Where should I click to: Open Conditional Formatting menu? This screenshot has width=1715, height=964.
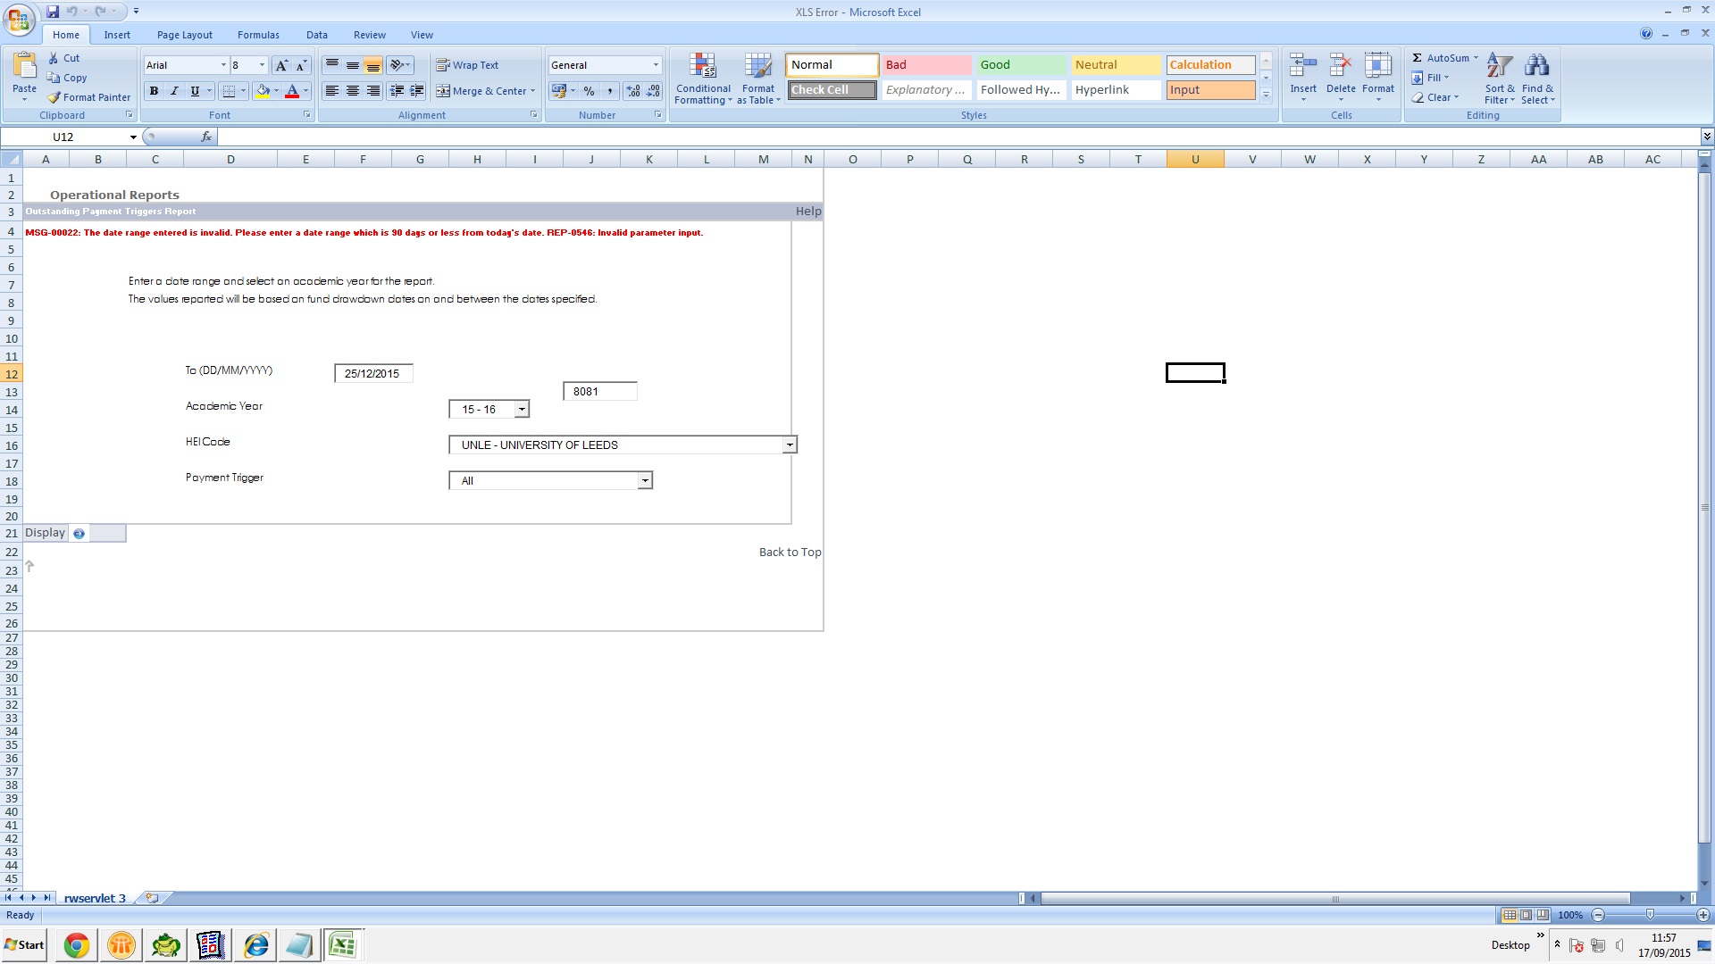[703, 79]
